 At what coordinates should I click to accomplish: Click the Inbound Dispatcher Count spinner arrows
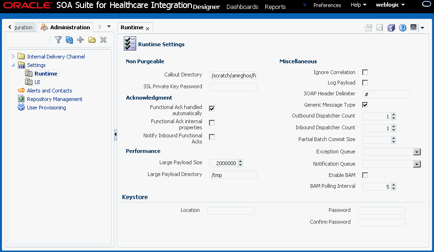394,128
